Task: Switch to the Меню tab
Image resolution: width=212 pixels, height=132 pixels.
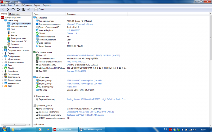Action: point(4,14)
